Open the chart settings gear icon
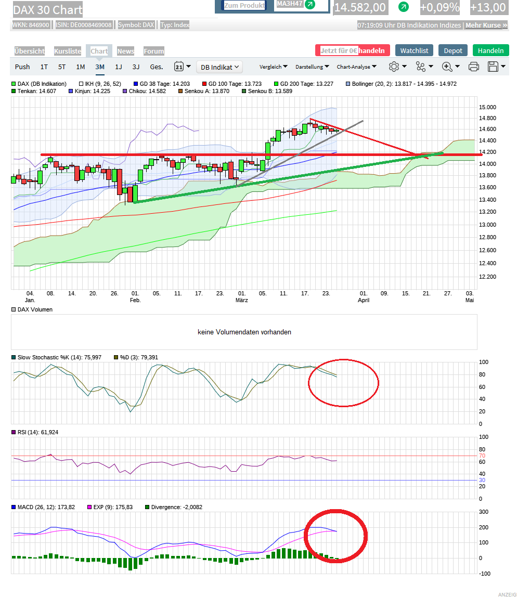 point(394,67)
